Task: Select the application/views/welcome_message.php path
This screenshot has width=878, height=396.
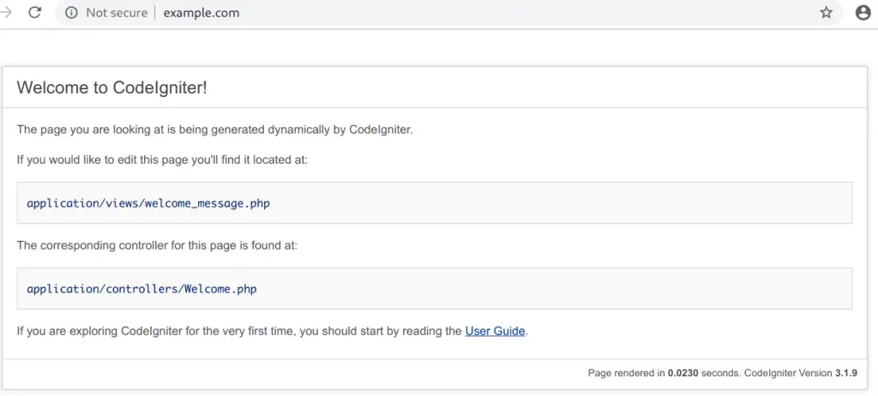Action: coord(148,203)
